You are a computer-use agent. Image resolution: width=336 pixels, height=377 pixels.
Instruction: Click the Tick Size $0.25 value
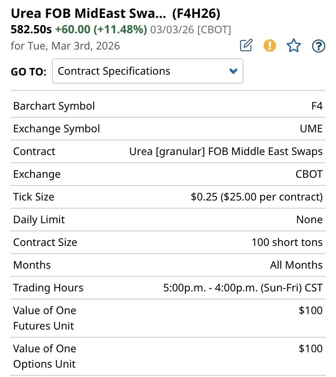256,197
